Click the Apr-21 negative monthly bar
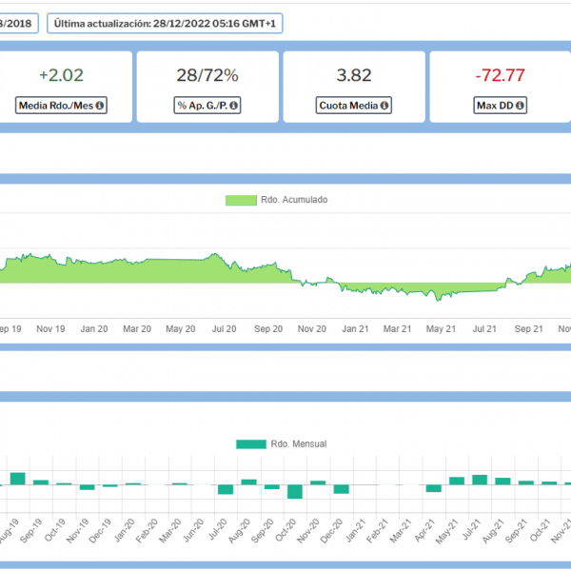 434,488
